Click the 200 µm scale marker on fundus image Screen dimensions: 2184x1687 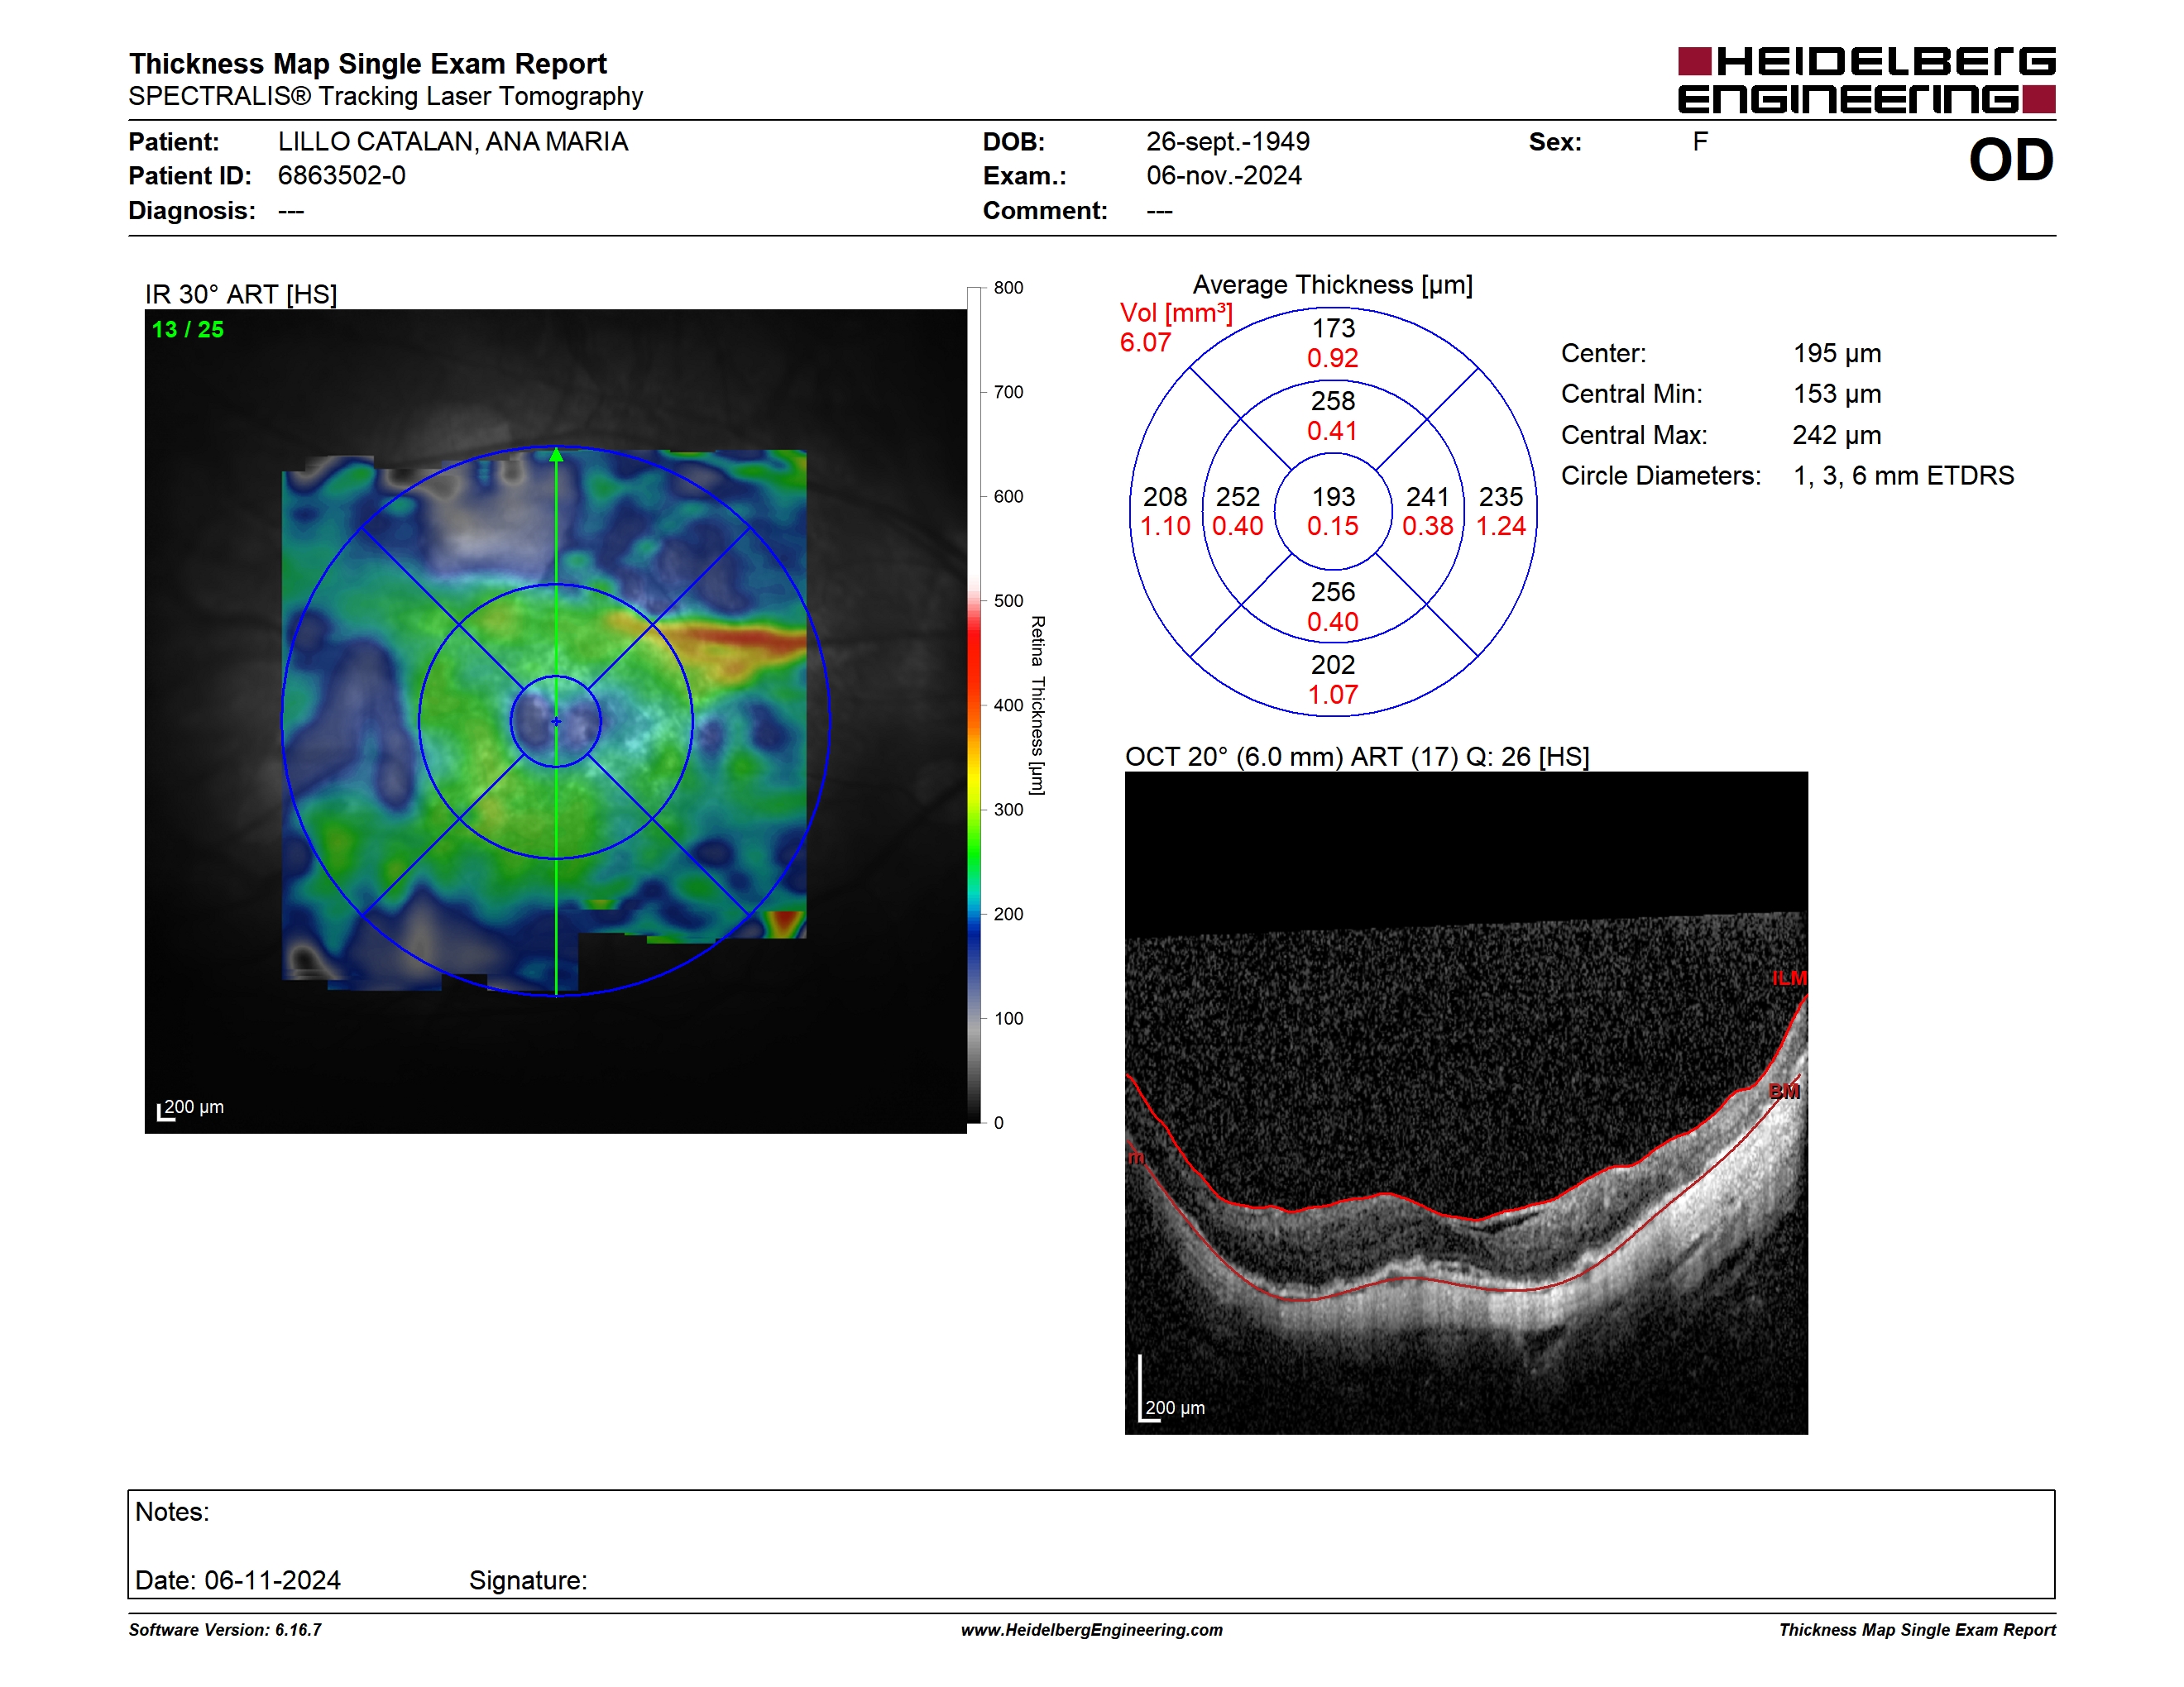point(190,1108)
